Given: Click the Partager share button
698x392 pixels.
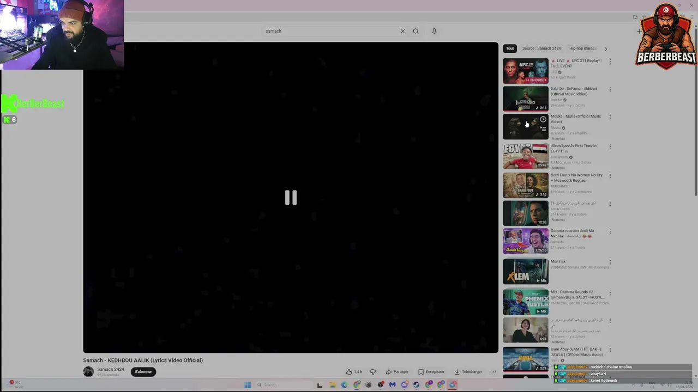Looking at the screenshot, I should tap(397, 372).
